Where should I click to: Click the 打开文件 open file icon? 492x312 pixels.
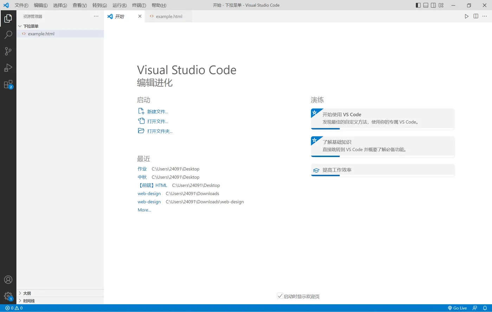pos(141,121)
